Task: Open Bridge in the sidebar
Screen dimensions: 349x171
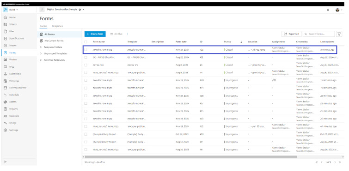Action: 12,123
